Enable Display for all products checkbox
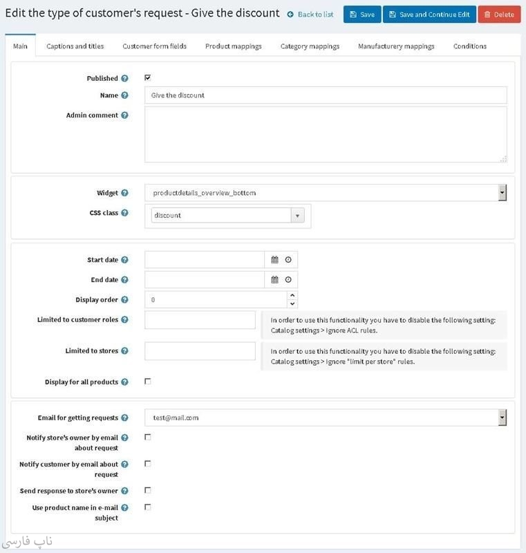Viewport: 526px width, 553px height. point(148,381)
